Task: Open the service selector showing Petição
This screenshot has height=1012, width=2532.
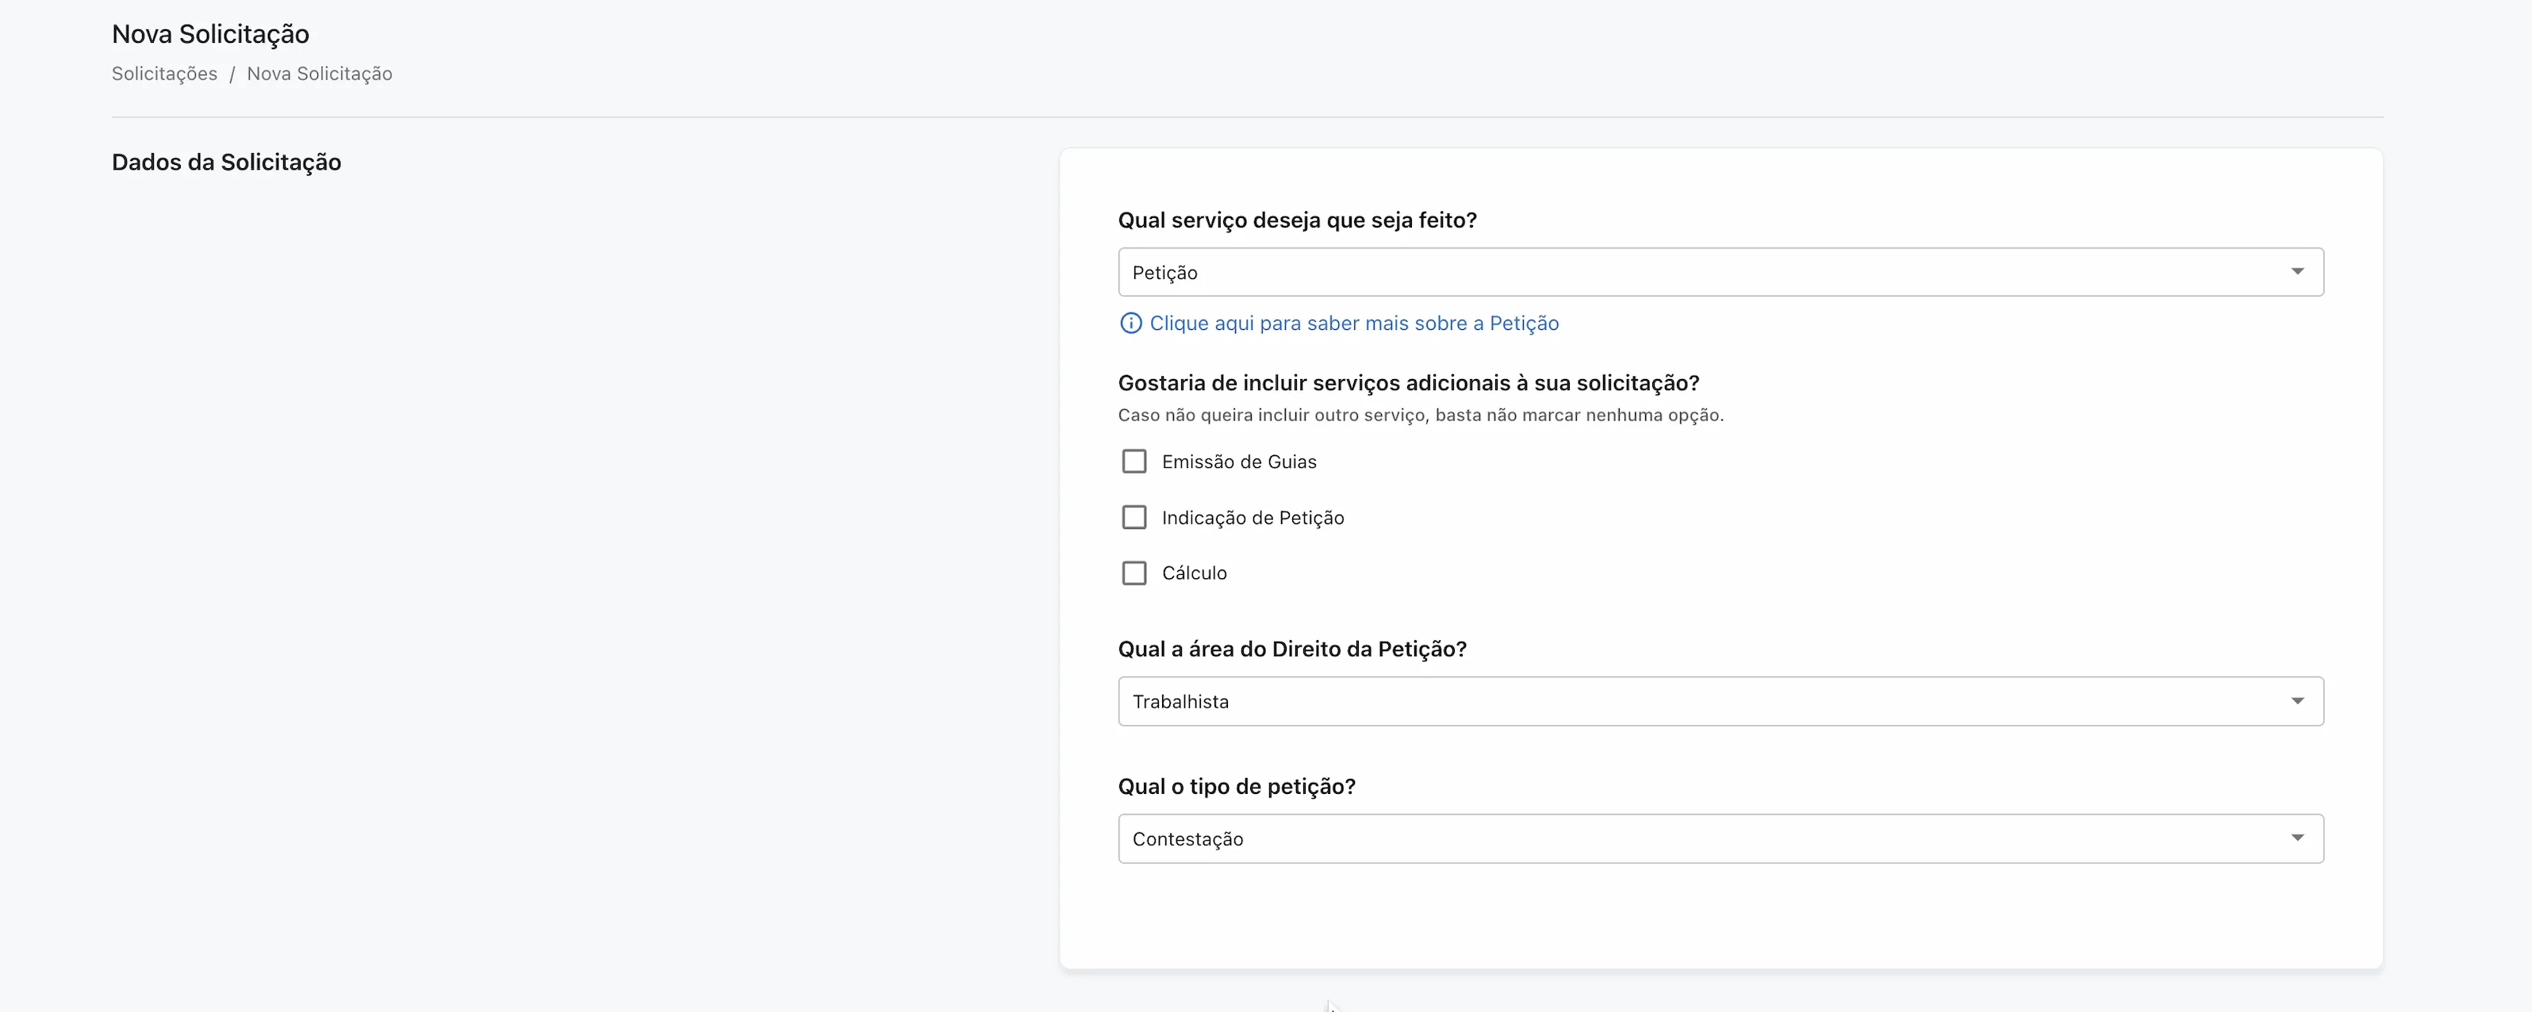Action: pyautogui.click(x=1720, y=271)
